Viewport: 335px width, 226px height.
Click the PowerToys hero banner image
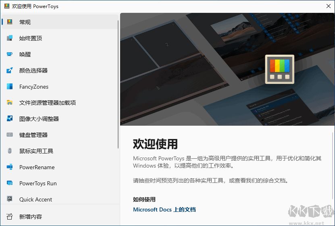[227, 69]
